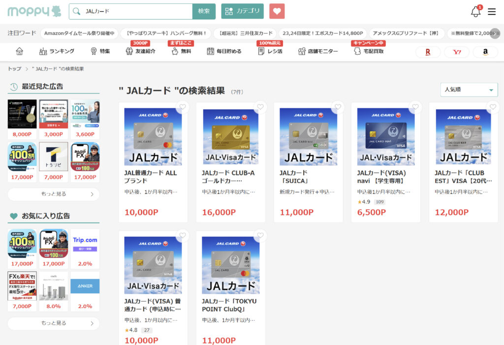
Task: Favorite JALカード CLUB-A ゴールドカード heart
Action: pos(260,107)
